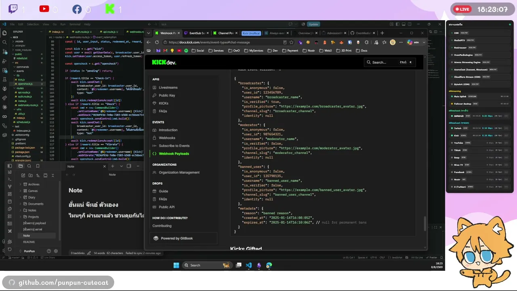Image resolution: width=517 pixels, height=291 pixels.
Task: Open Obsidian search magnifier icon
Action: pos(29,166)
